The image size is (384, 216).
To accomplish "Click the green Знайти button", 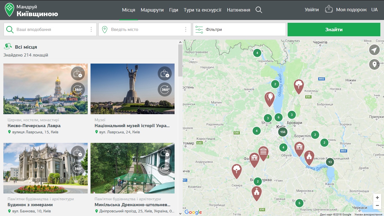I will (334, 30).
